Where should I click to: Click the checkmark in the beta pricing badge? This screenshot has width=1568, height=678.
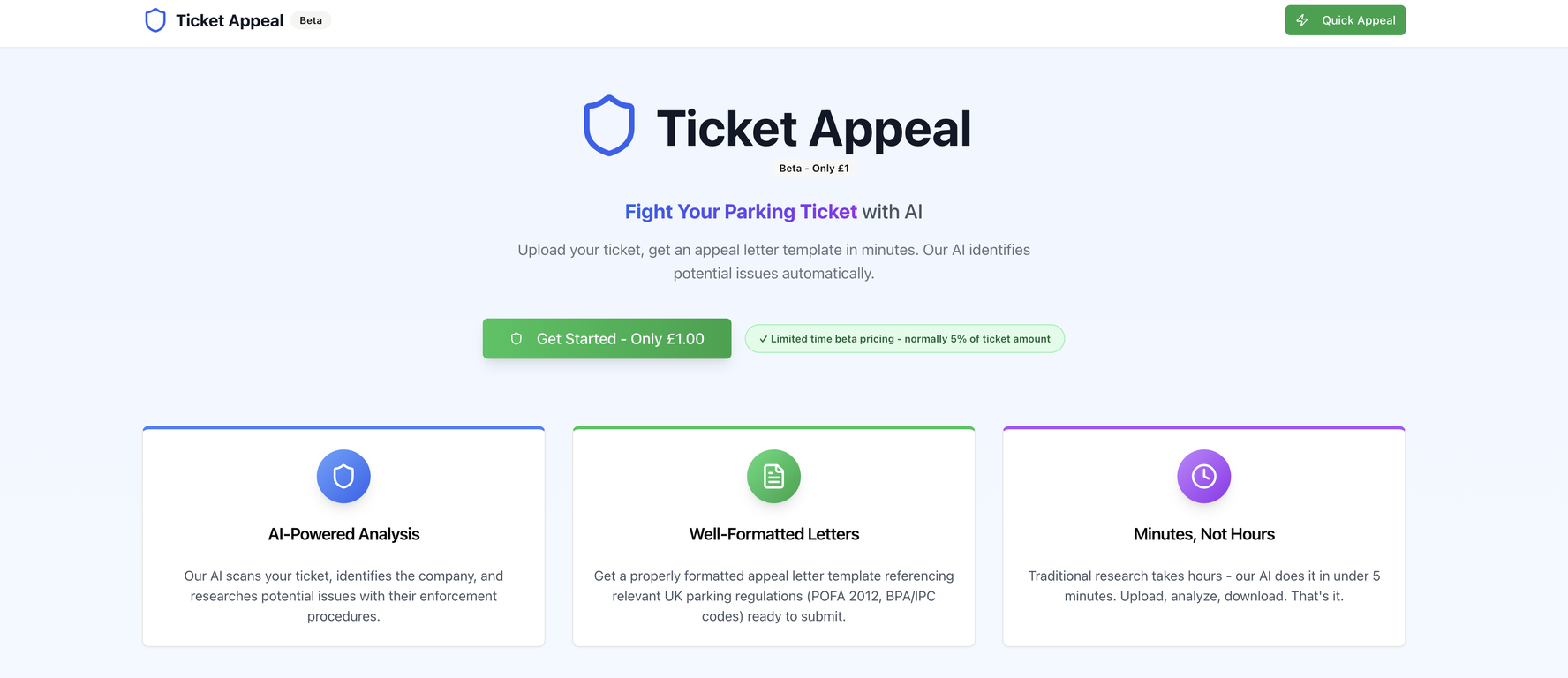click(763, 338)
